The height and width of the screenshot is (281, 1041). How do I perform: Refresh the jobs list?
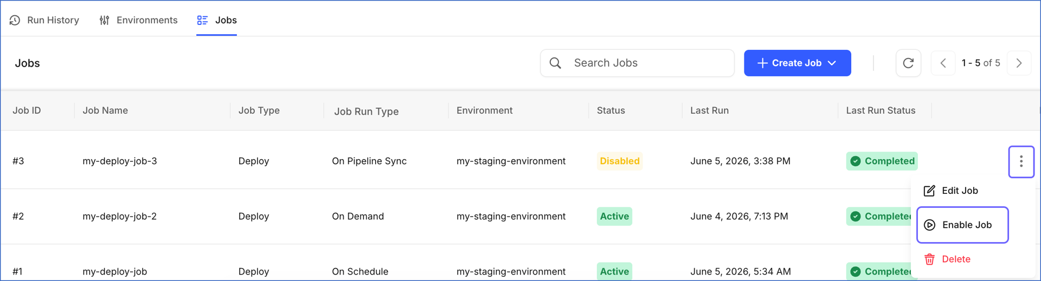908,63
